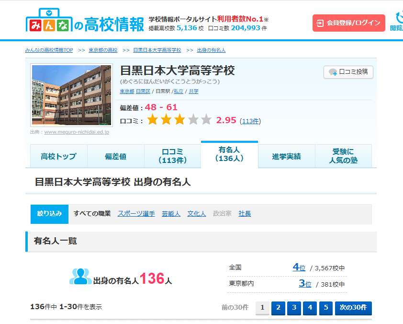Click the school building photo thumbnail
403x324 pixels.
tap(71, 95)
